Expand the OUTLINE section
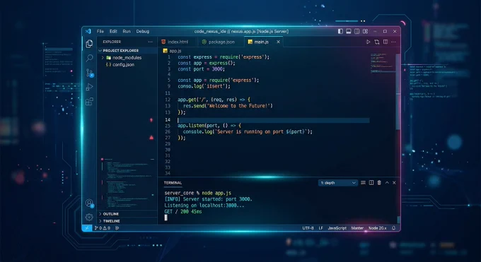The width and height of the screenshot is (481, 262). [127, 214]
